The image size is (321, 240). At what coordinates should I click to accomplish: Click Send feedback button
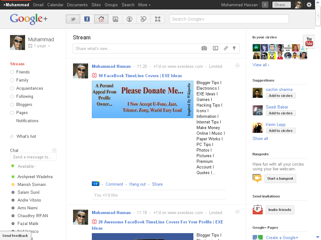tap(15, 236)
